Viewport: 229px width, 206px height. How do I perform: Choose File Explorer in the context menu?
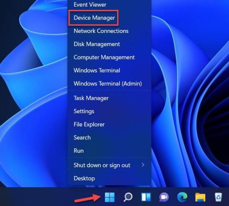point(109,124)
